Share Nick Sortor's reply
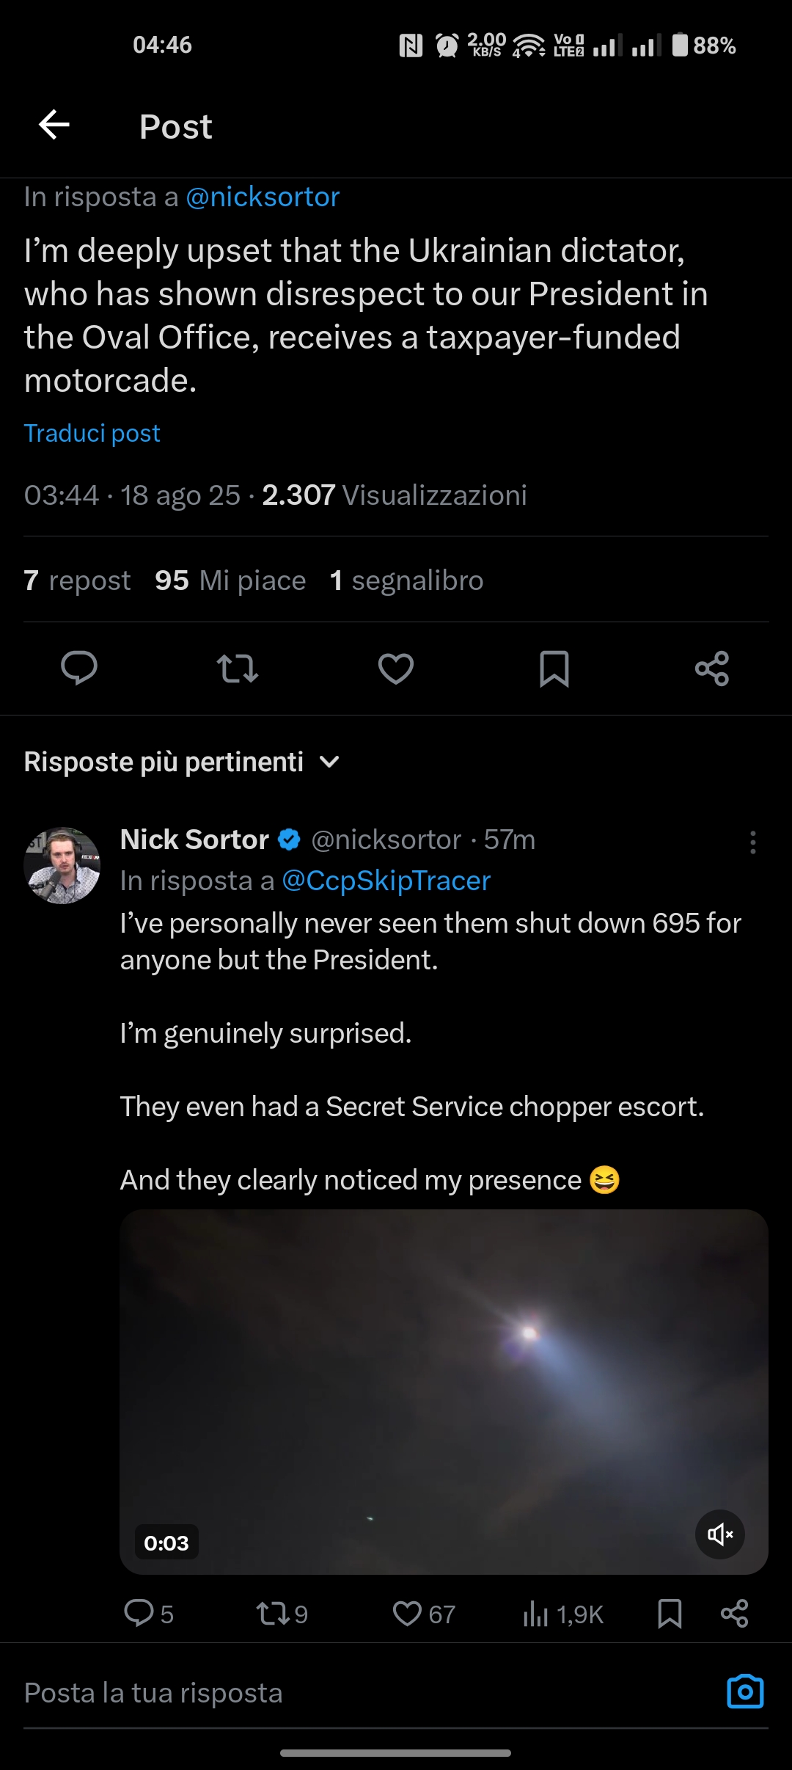 734,1614
